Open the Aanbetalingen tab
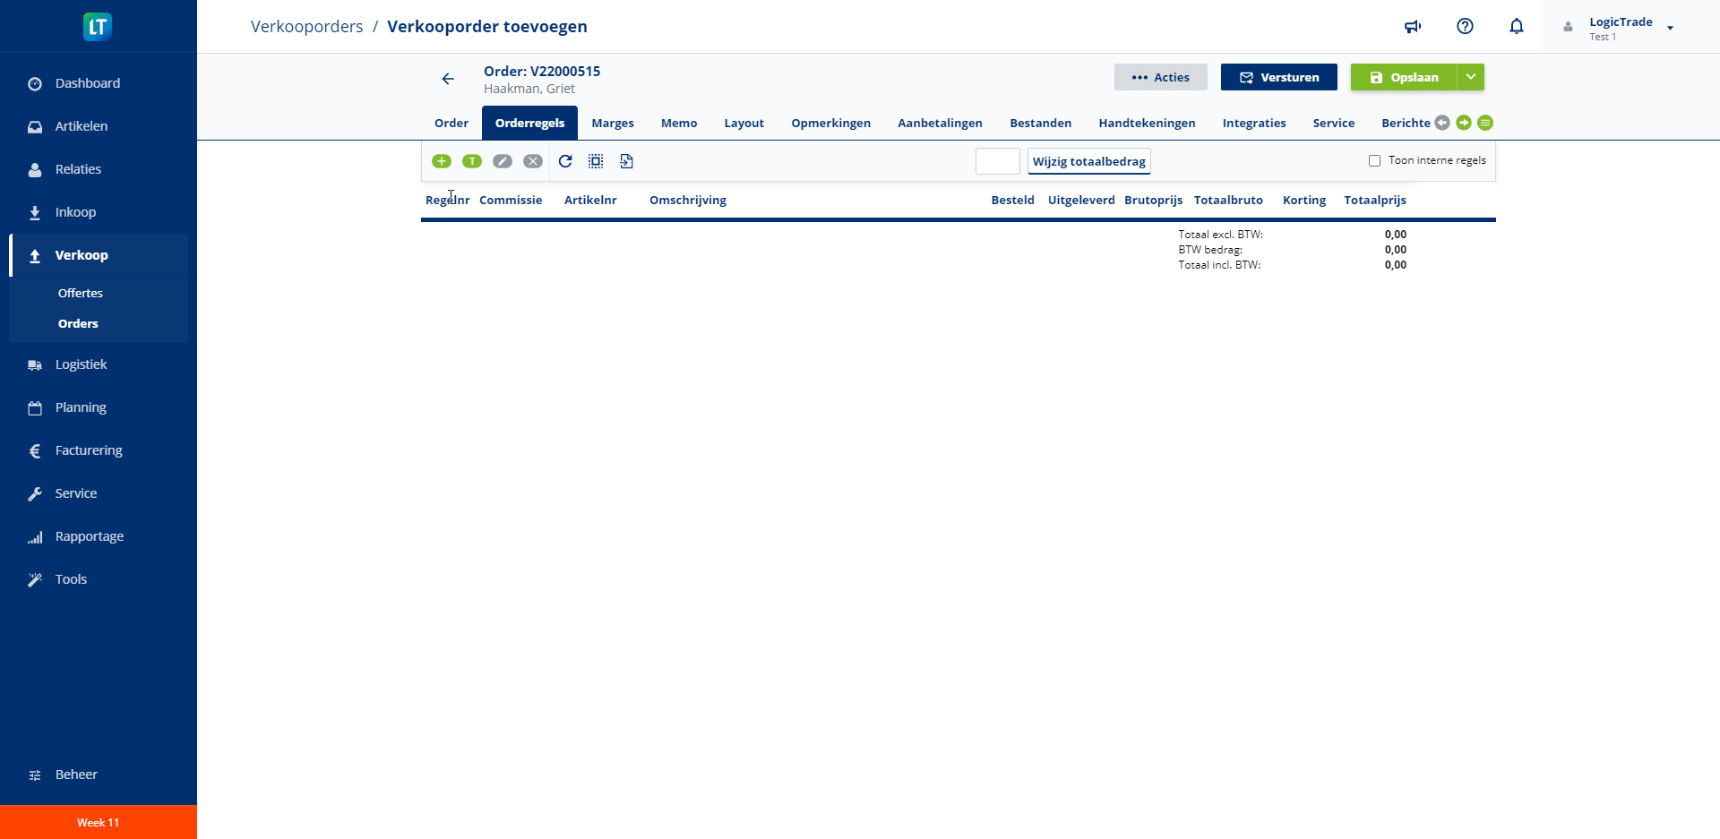This screenshot has height=839, width=1720. [x=940, y=124]
